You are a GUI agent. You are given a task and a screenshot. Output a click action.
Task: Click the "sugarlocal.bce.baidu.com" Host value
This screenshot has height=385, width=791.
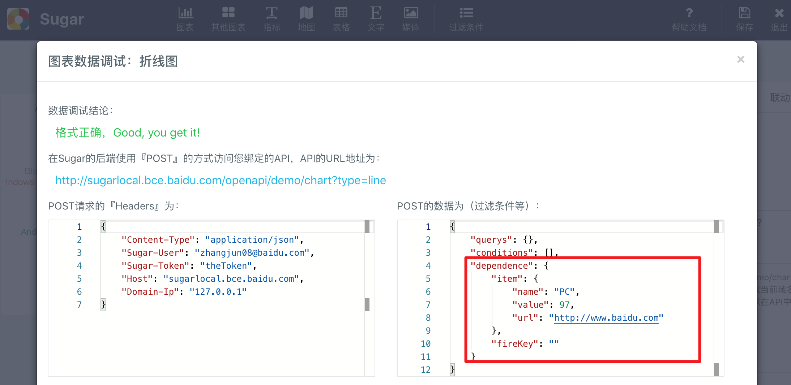pos(231,279)
